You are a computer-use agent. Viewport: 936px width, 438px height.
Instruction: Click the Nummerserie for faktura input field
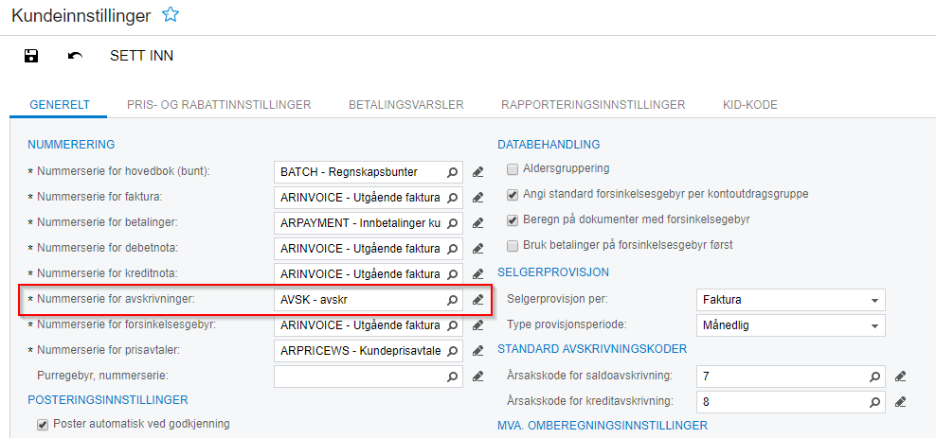(369, 198)
